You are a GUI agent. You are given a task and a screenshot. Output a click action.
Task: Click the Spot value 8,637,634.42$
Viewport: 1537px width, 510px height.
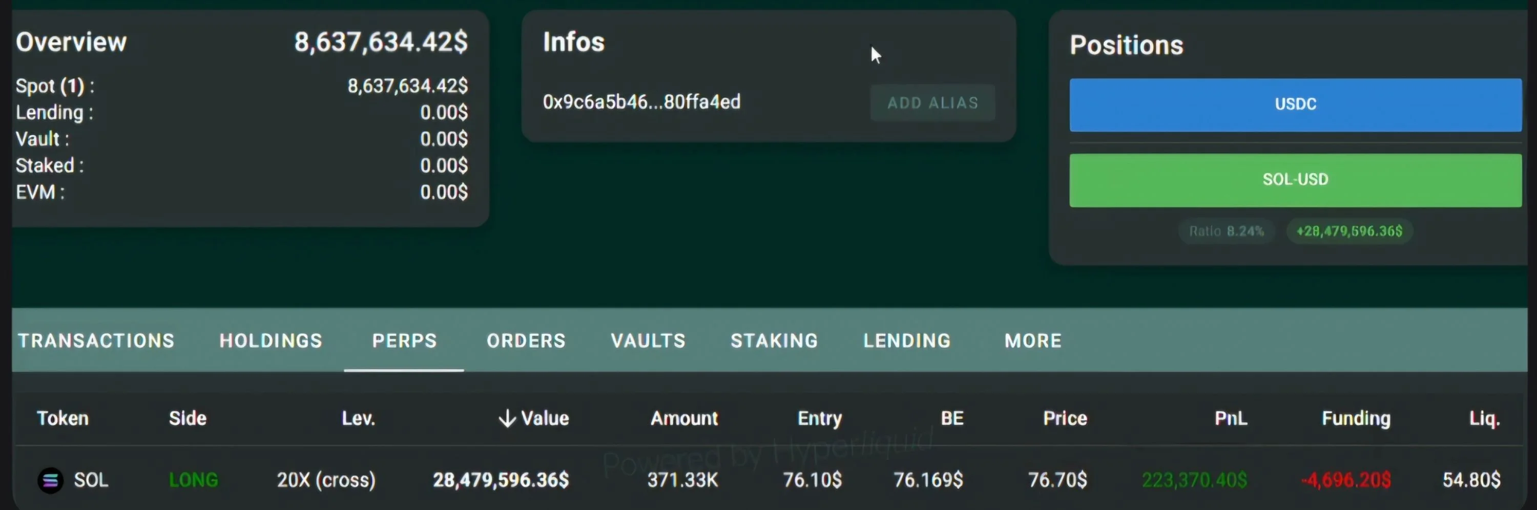coord(407,87)
